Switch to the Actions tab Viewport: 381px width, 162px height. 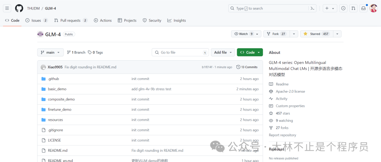103,21
